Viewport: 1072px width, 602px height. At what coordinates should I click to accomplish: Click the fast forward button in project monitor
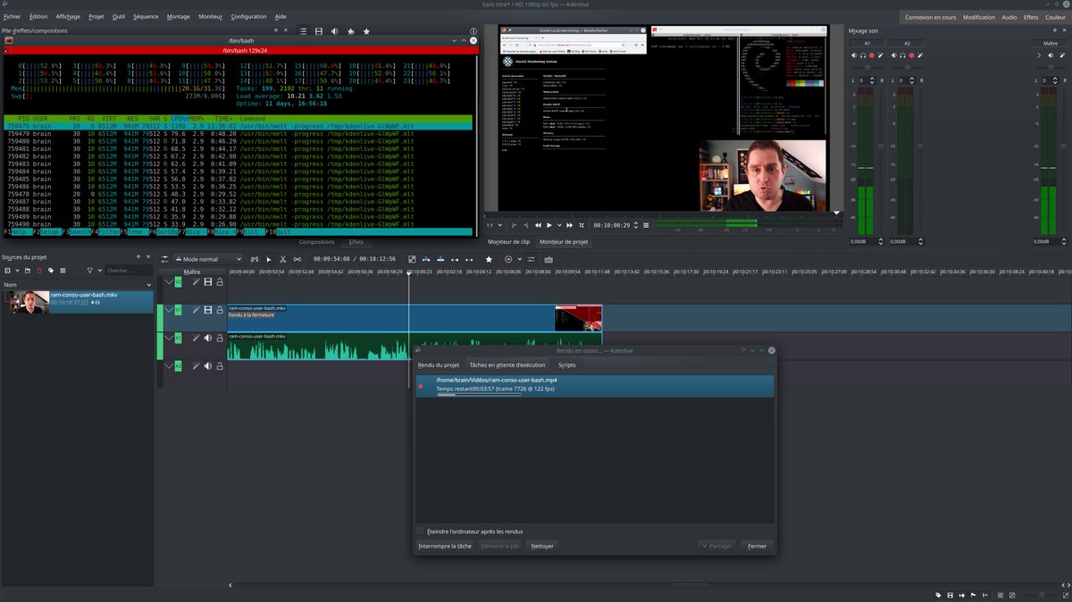click(x=569, y=225)
